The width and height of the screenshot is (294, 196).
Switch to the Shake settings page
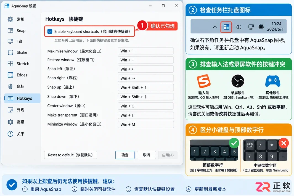[x=22, y=52]
